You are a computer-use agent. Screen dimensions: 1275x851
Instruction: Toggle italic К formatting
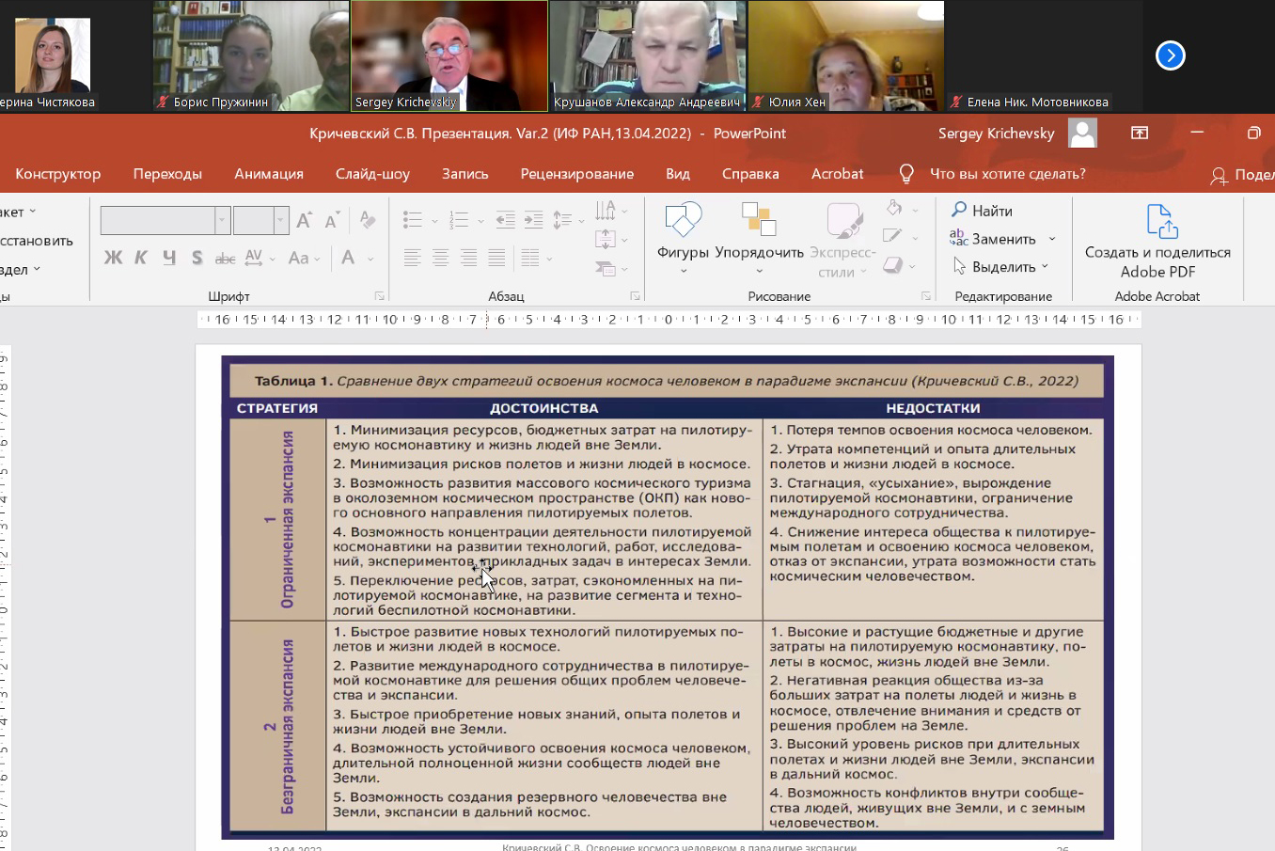pyautogui.click(x=141, y=258)
